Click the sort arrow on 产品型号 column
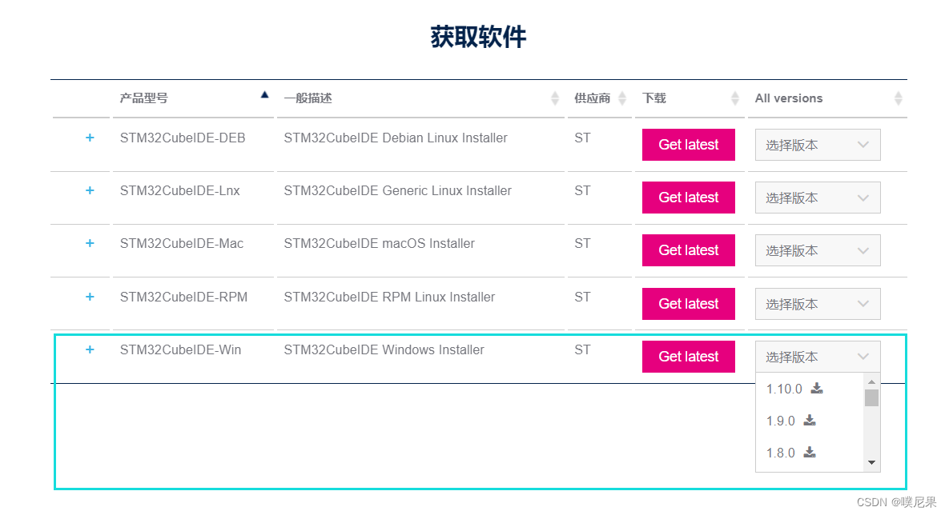 coord(264,94)
